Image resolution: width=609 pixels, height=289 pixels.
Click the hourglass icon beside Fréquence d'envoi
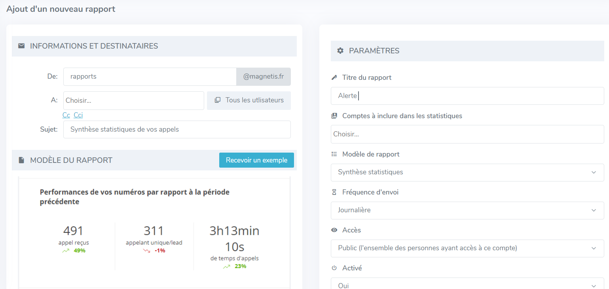point(334,192)
